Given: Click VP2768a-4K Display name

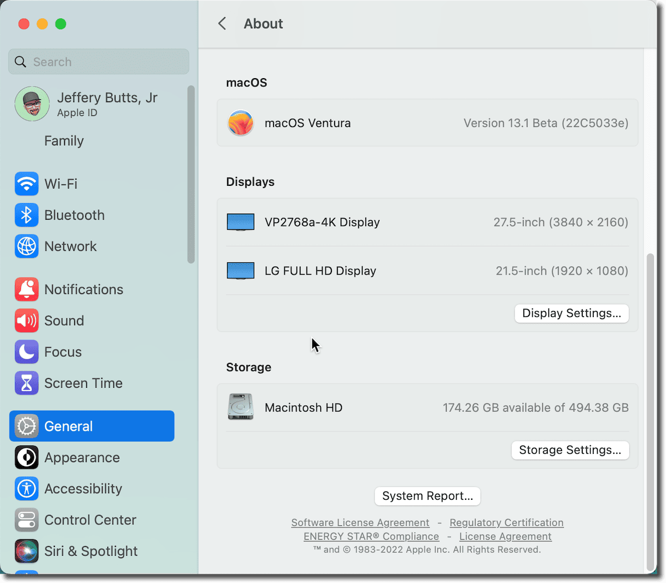Looking at the screenshot, I should coord(322,222).
